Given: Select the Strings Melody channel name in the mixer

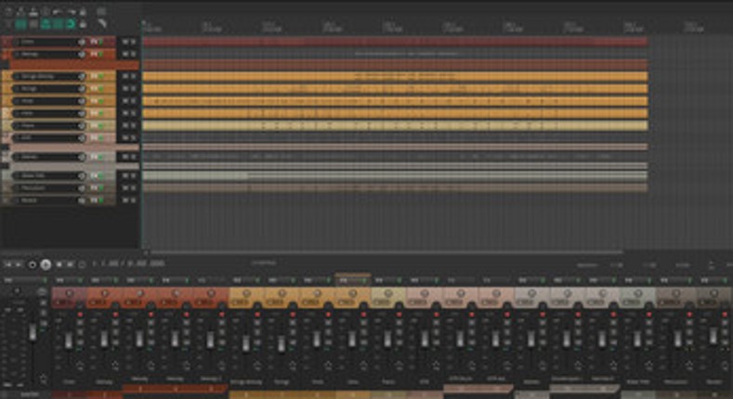Looking at the screenshot, I should click(x=246, y=380).
